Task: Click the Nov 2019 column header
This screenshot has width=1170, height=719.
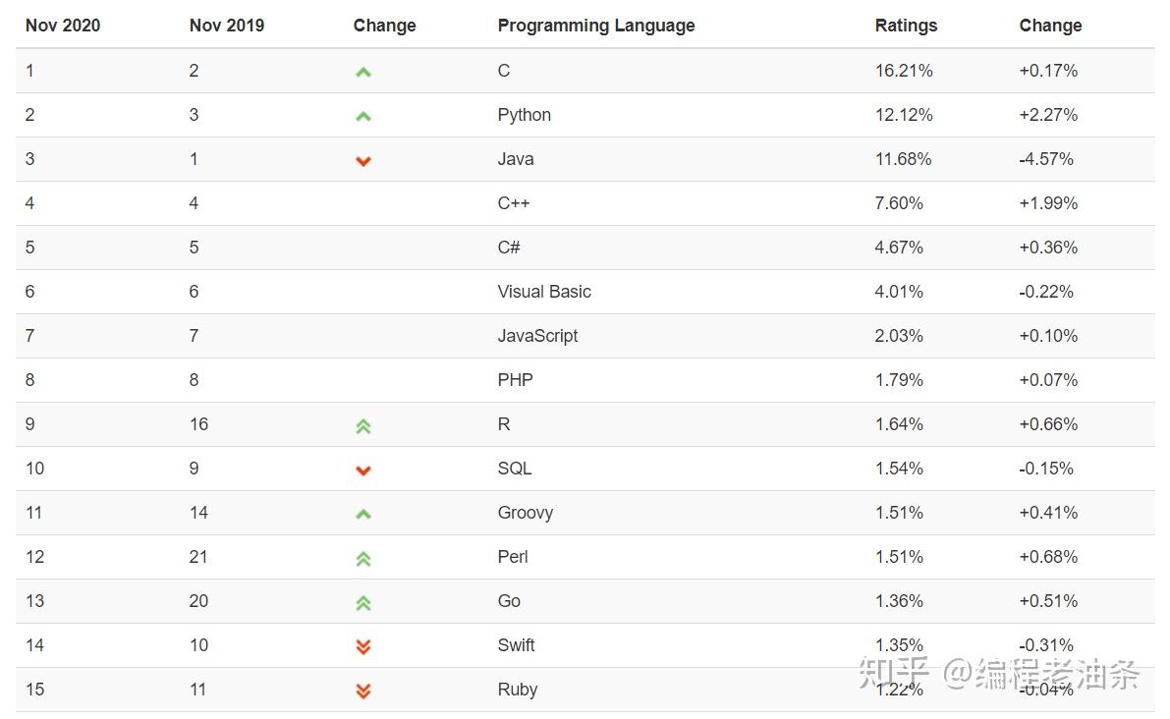Action: (x=227, y=26)
